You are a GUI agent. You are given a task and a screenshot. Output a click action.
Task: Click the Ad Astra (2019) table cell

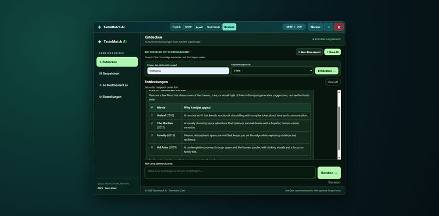tap(168, 150)
